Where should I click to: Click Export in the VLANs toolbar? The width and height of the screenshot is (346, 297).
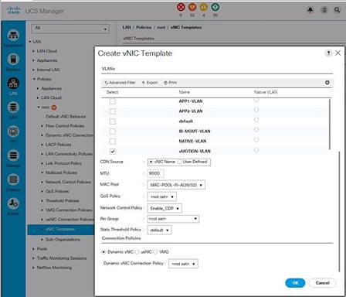150,83
